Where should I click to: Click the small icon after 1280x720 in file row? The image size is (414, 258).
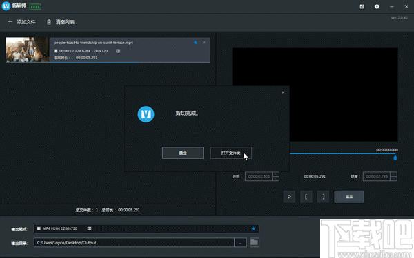coord(118,51)
